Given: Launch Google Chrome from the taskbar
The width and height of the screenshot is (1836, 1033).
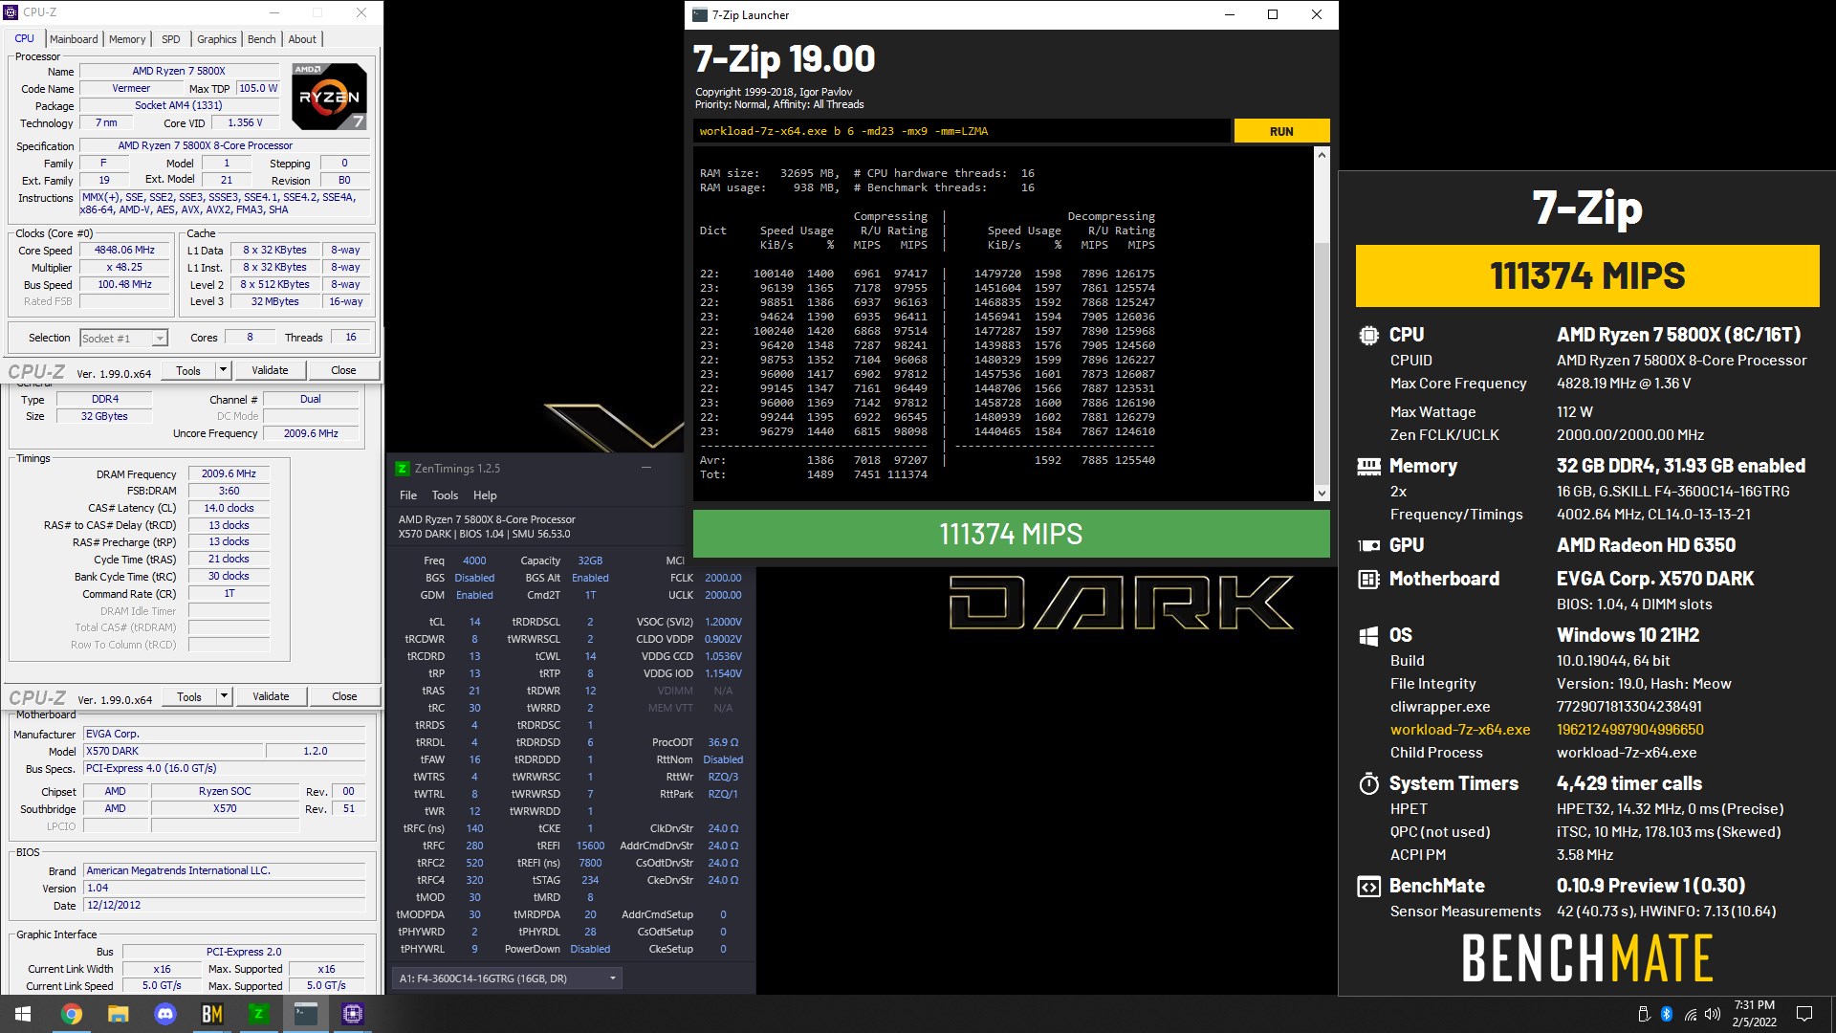Looking at the screenshot, I should [72, 1014].
